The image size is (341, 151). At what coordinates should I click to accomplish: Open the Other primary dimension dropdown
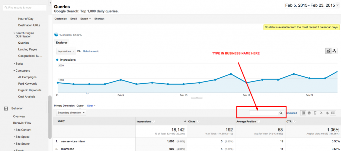(91, 106)
